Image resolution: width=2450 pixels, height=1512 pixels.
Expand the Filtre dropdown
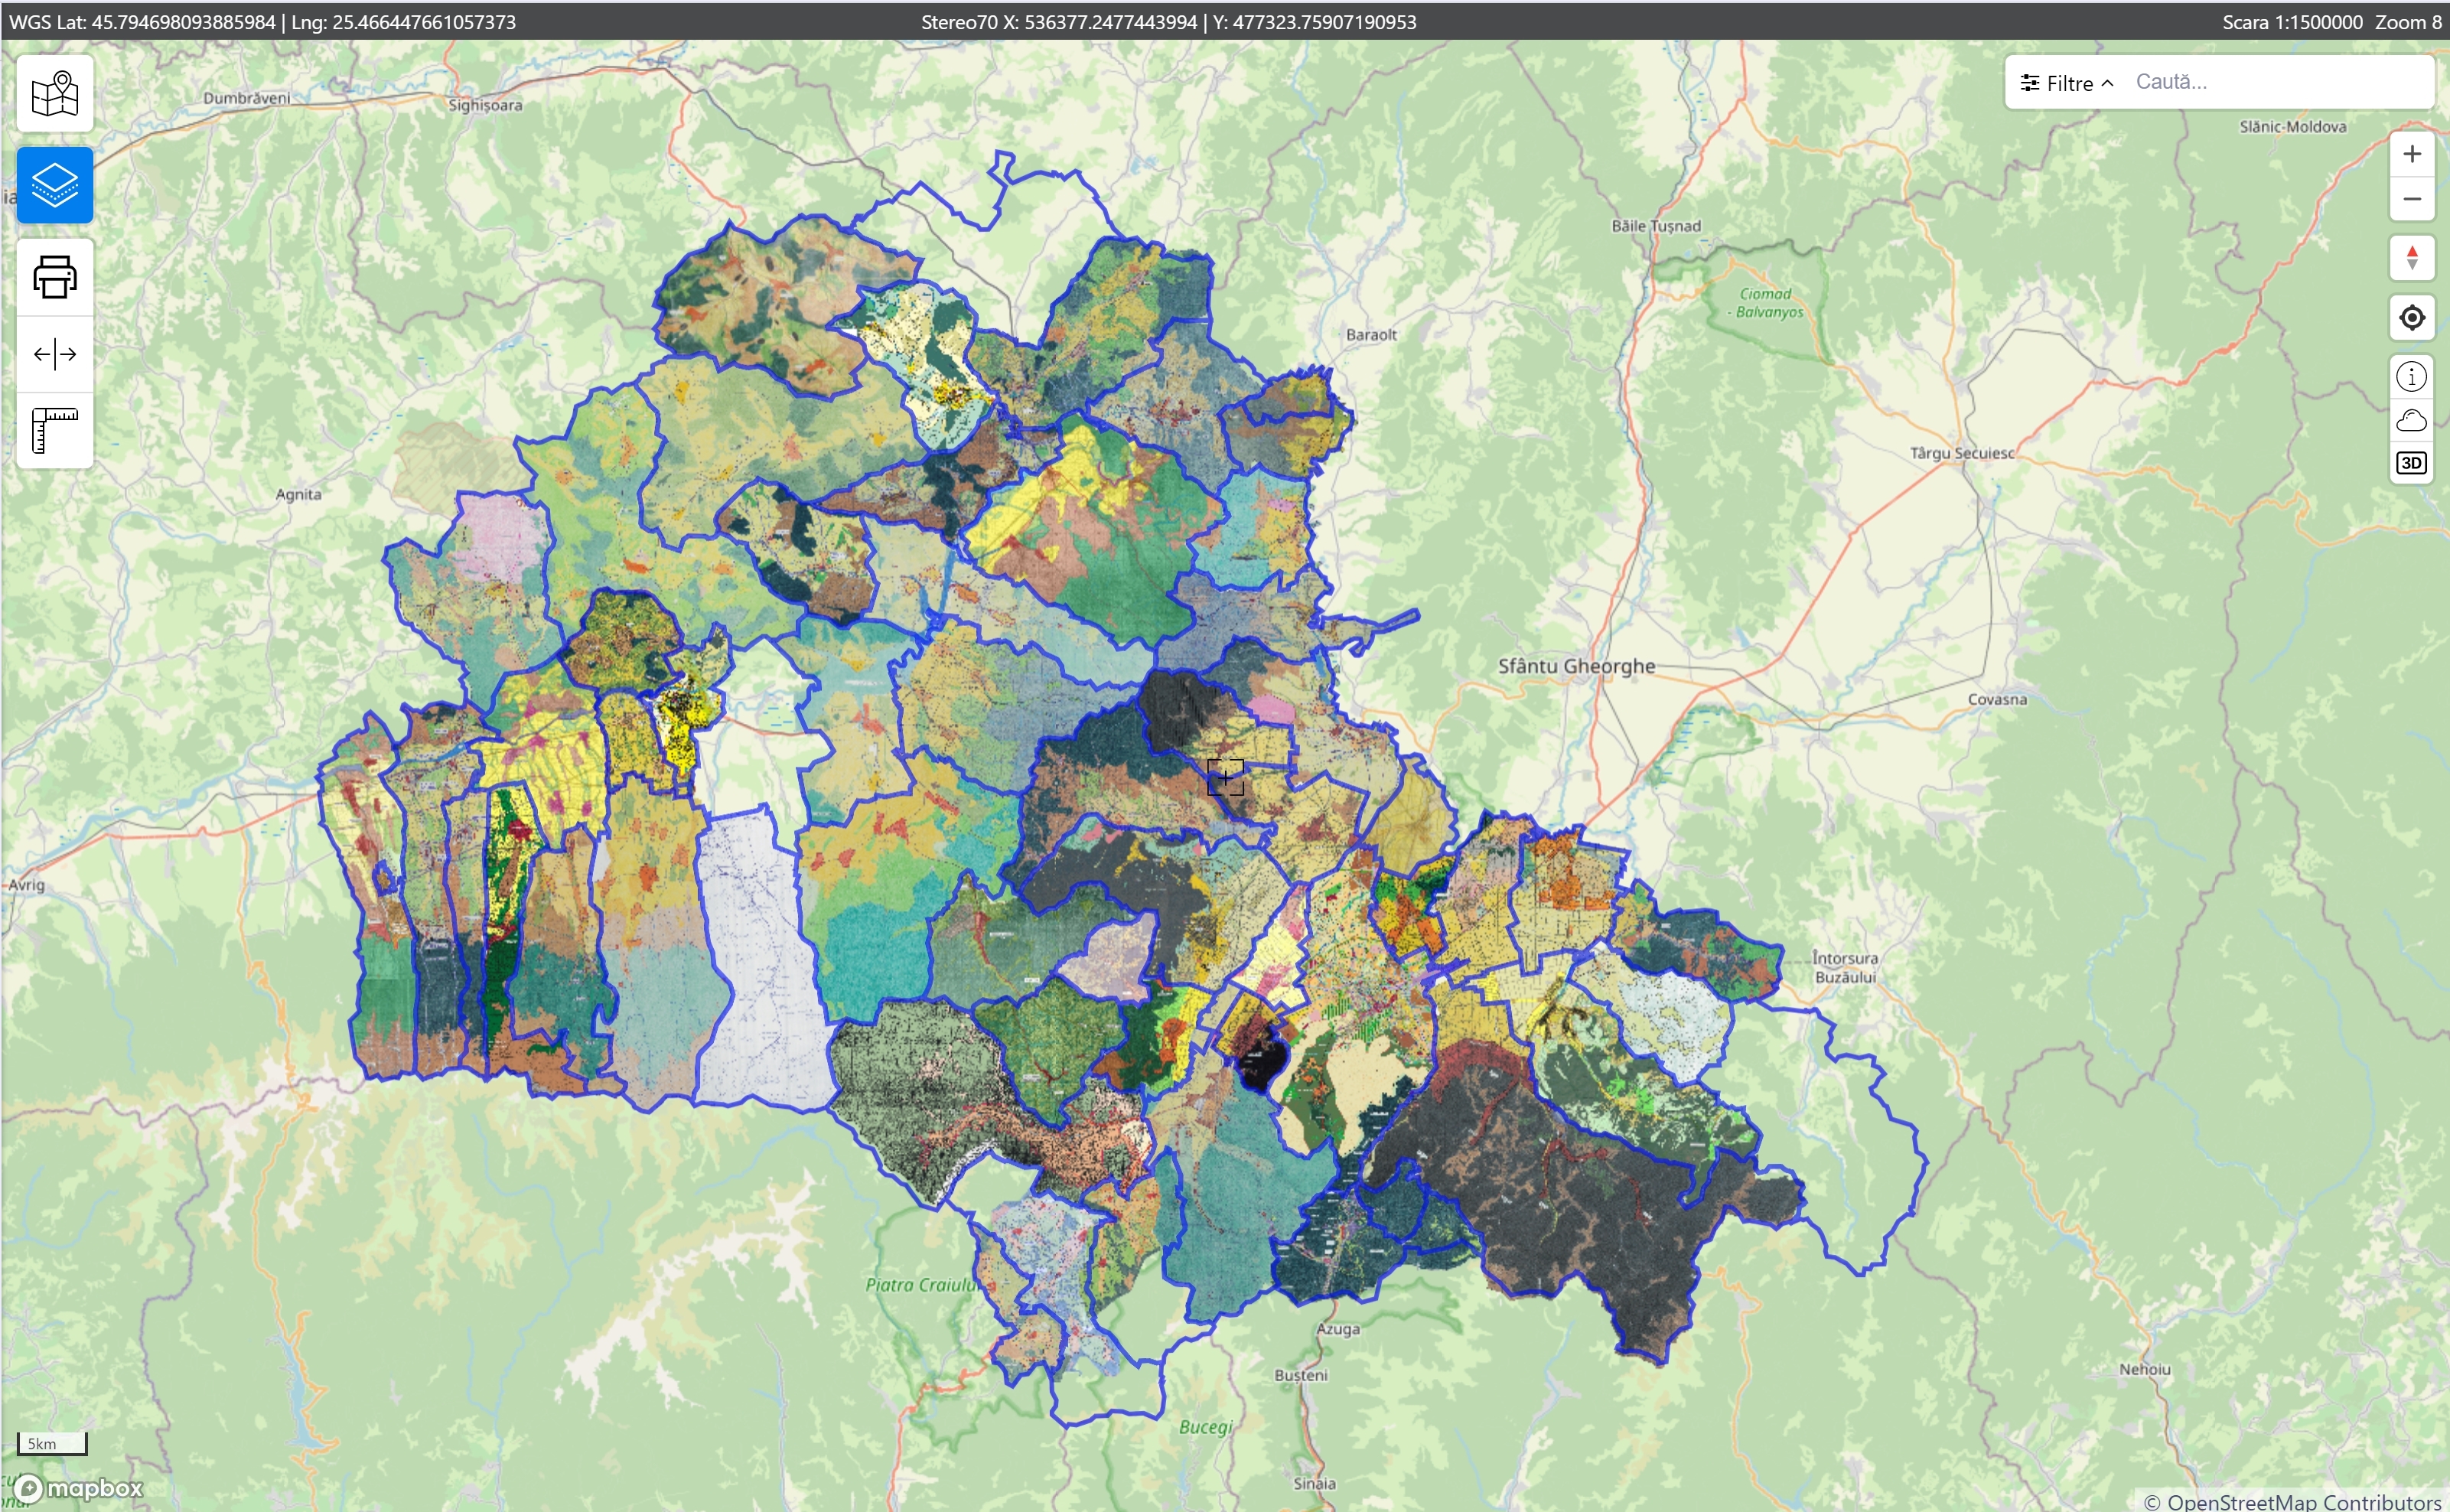[2067, 83]
